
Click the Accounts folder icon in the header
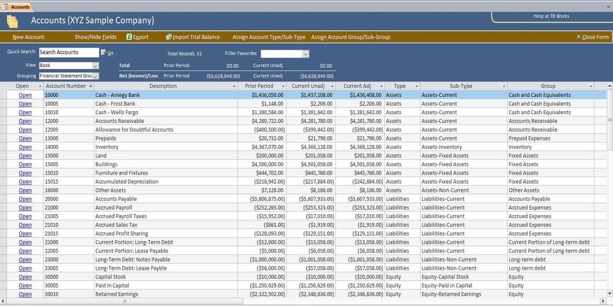point(12,21)
